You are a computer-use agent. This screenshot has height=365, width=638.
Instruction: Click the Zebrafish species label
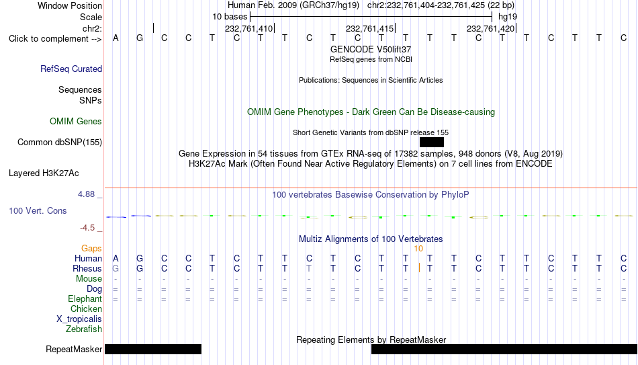pos(84,329)
